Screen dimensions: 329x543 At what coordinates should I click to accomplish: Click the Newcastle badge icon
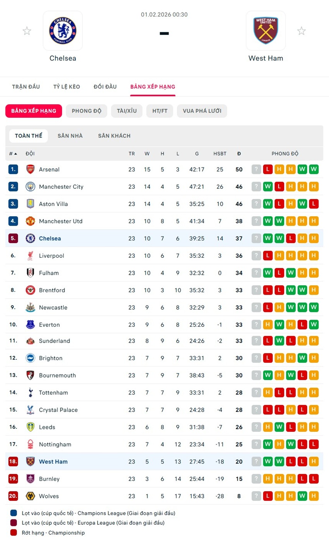tap(30, 308)
